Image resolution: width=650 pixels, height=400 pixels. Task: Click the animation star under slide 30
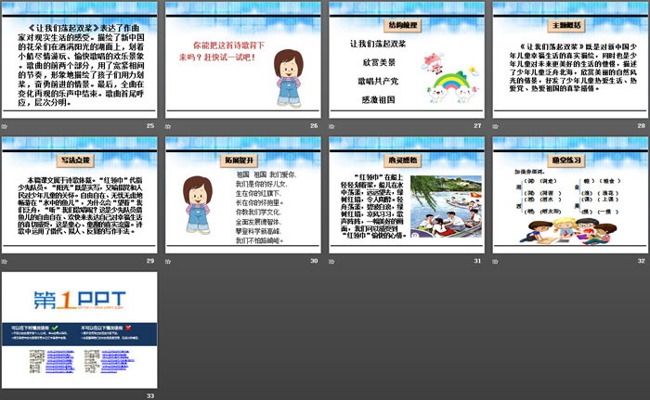point(170,261)
